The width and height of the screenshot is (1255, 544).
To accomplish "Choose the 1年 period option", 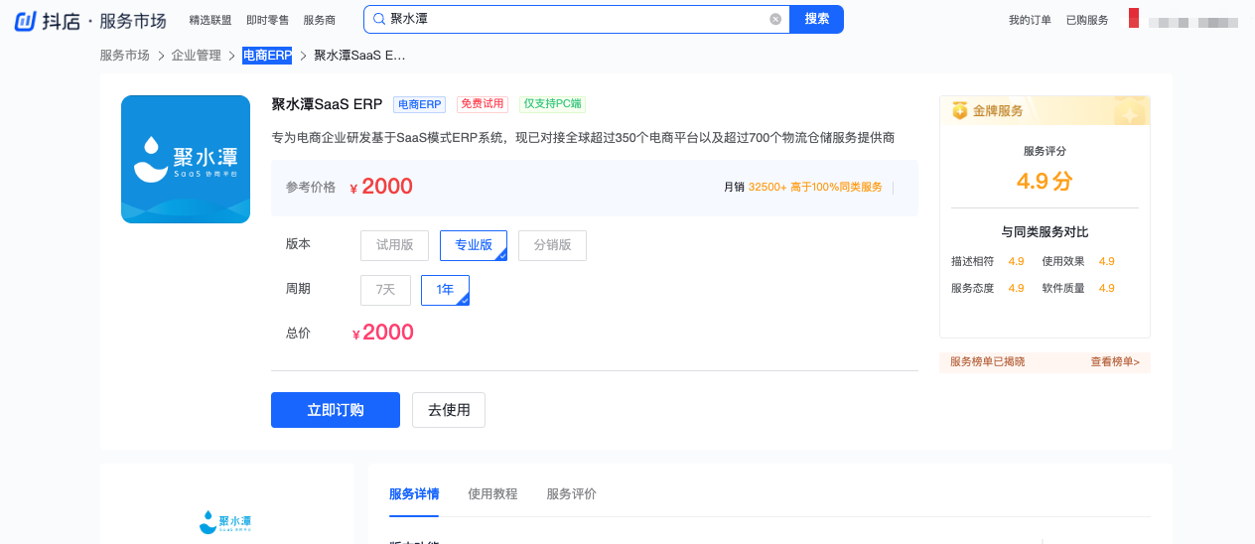I will tap(445, 290).
